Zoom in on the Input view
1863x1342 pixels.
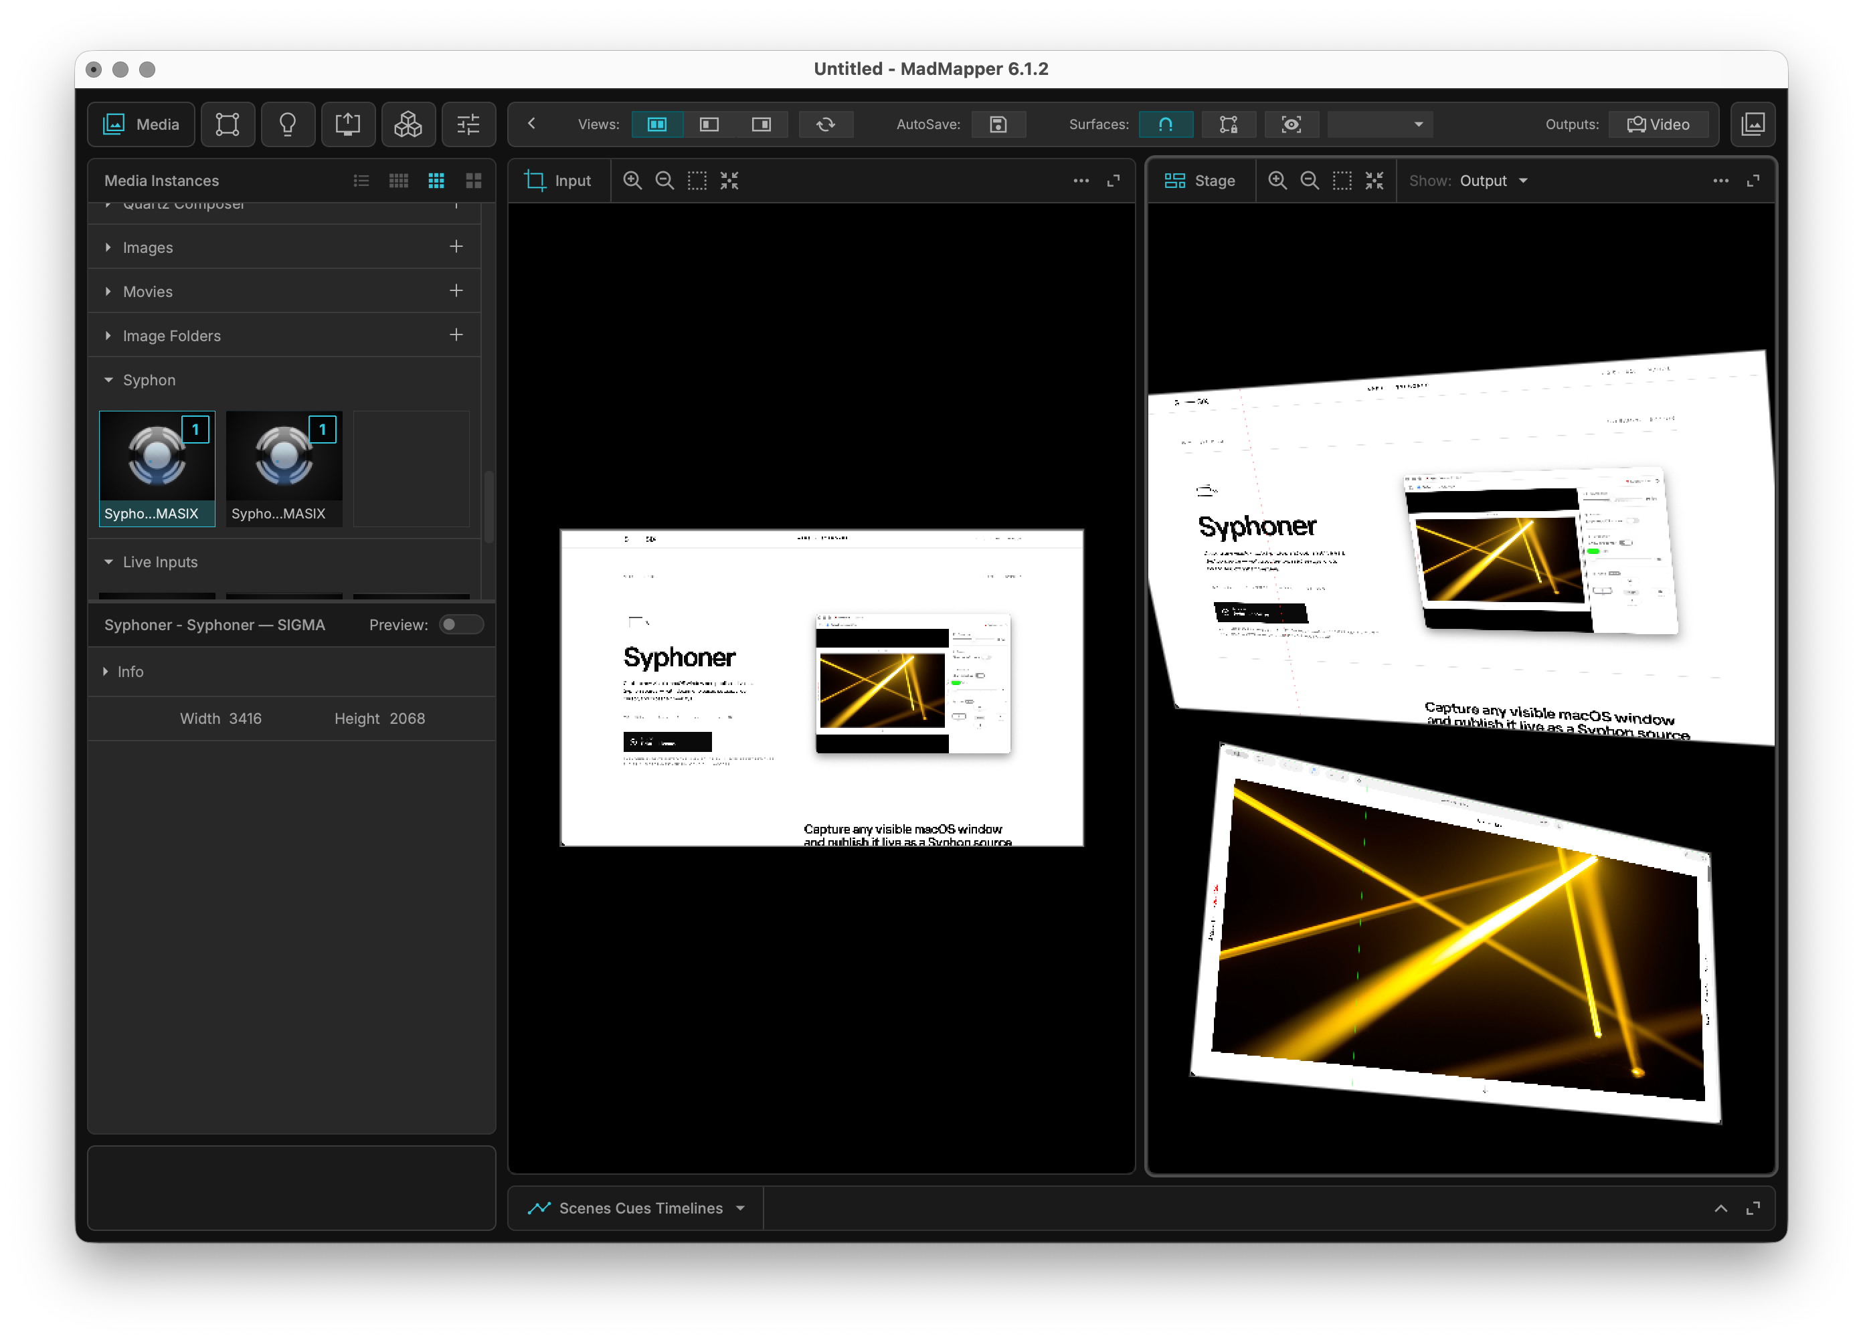click(x=632, y=181)
